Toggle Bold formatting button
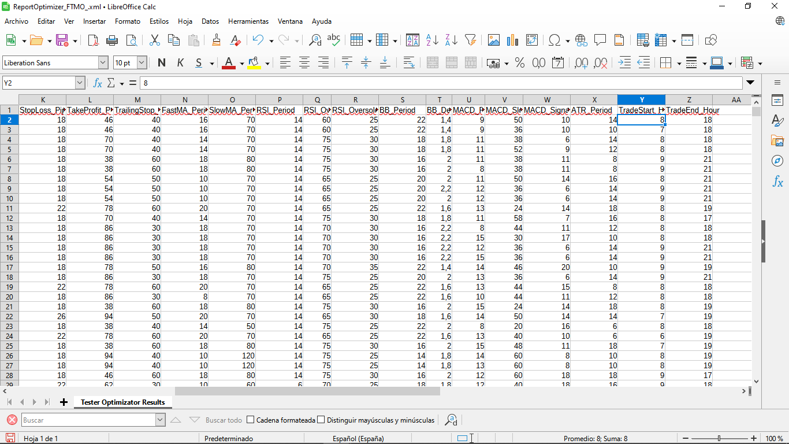The image size is (789, 444). click(x=161, y=63)
